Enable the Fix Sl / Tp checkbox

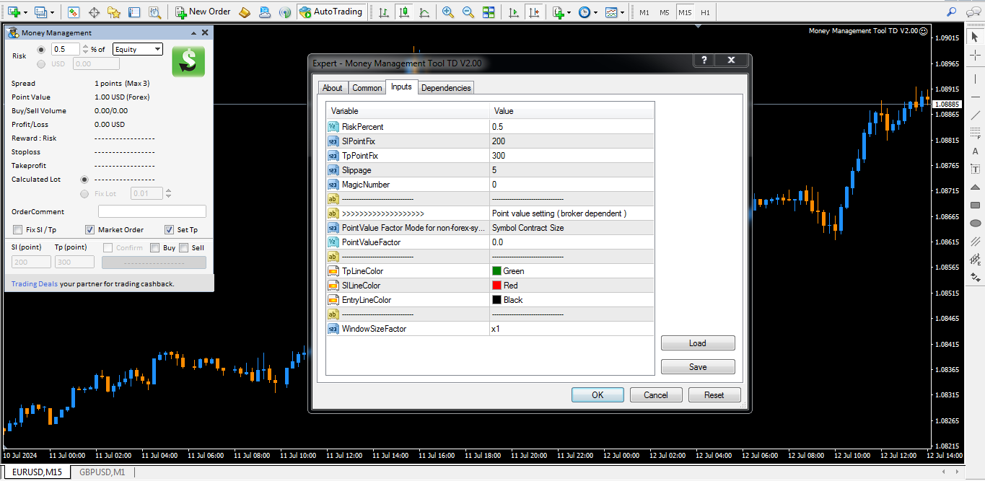[17, 230]
